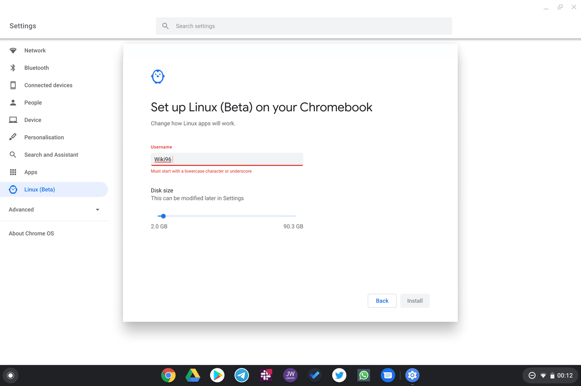
Task: Launch Telegram from the shelf
Action: [242, 375]
